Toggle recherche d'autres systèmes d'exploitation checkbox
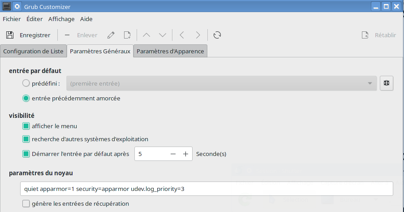404x212 pixels. pos(26,139)
